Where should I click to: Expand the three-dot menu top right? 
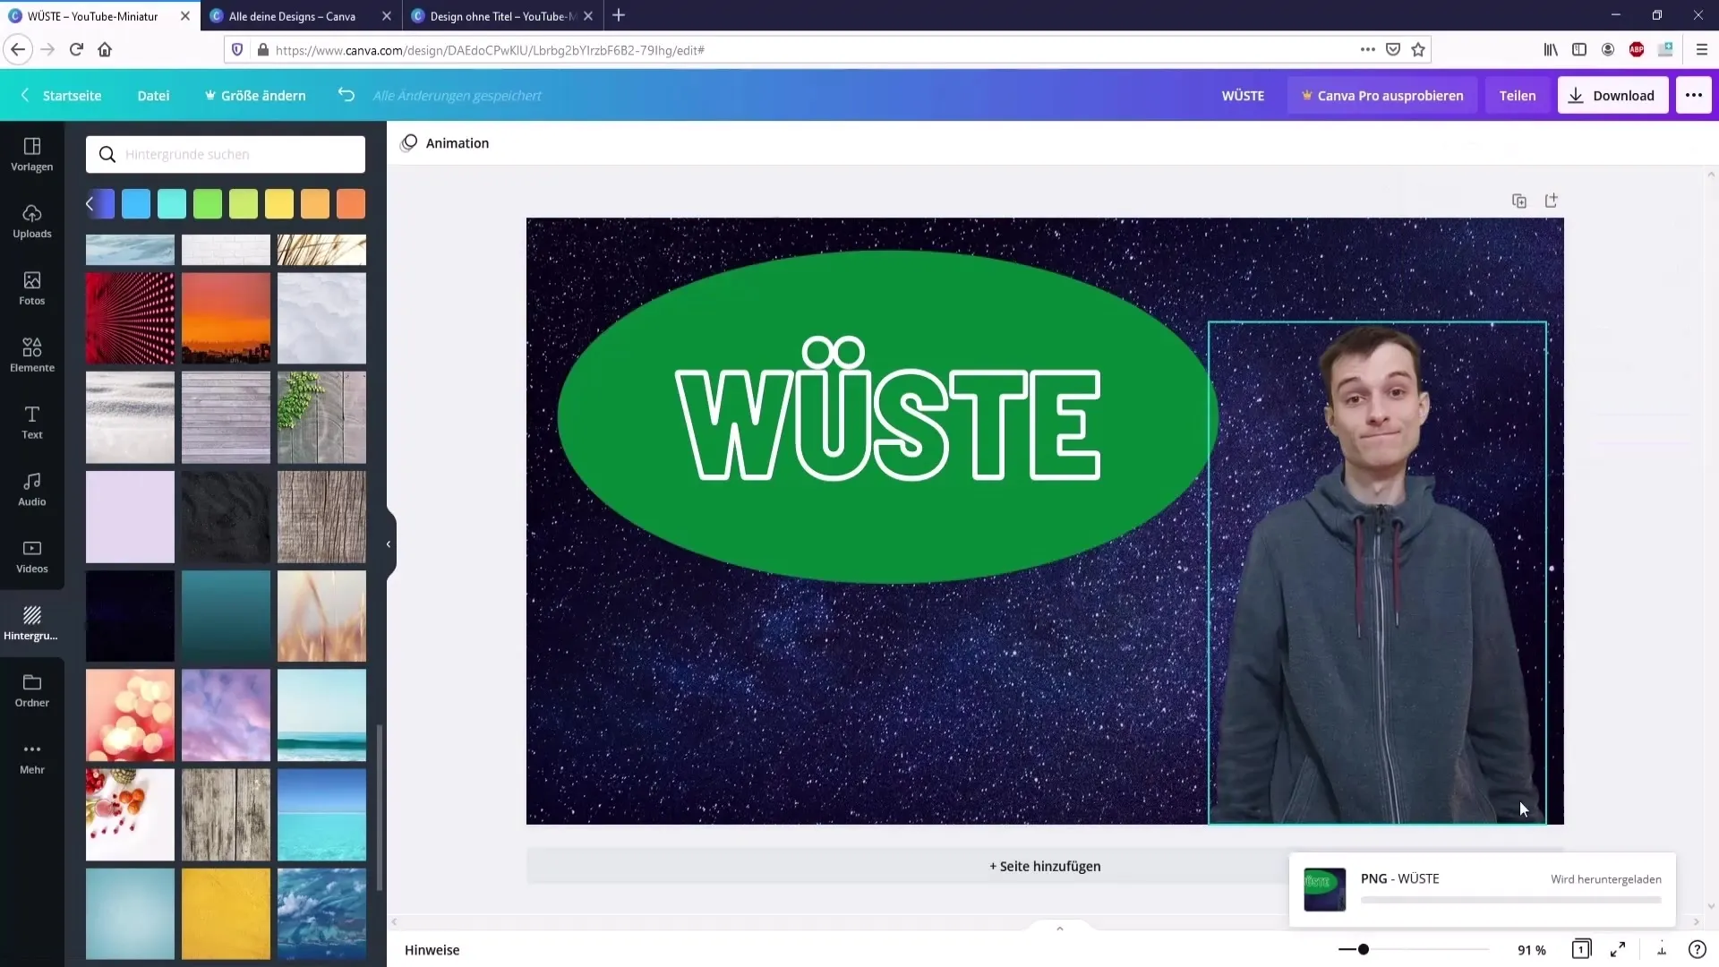1694,96
